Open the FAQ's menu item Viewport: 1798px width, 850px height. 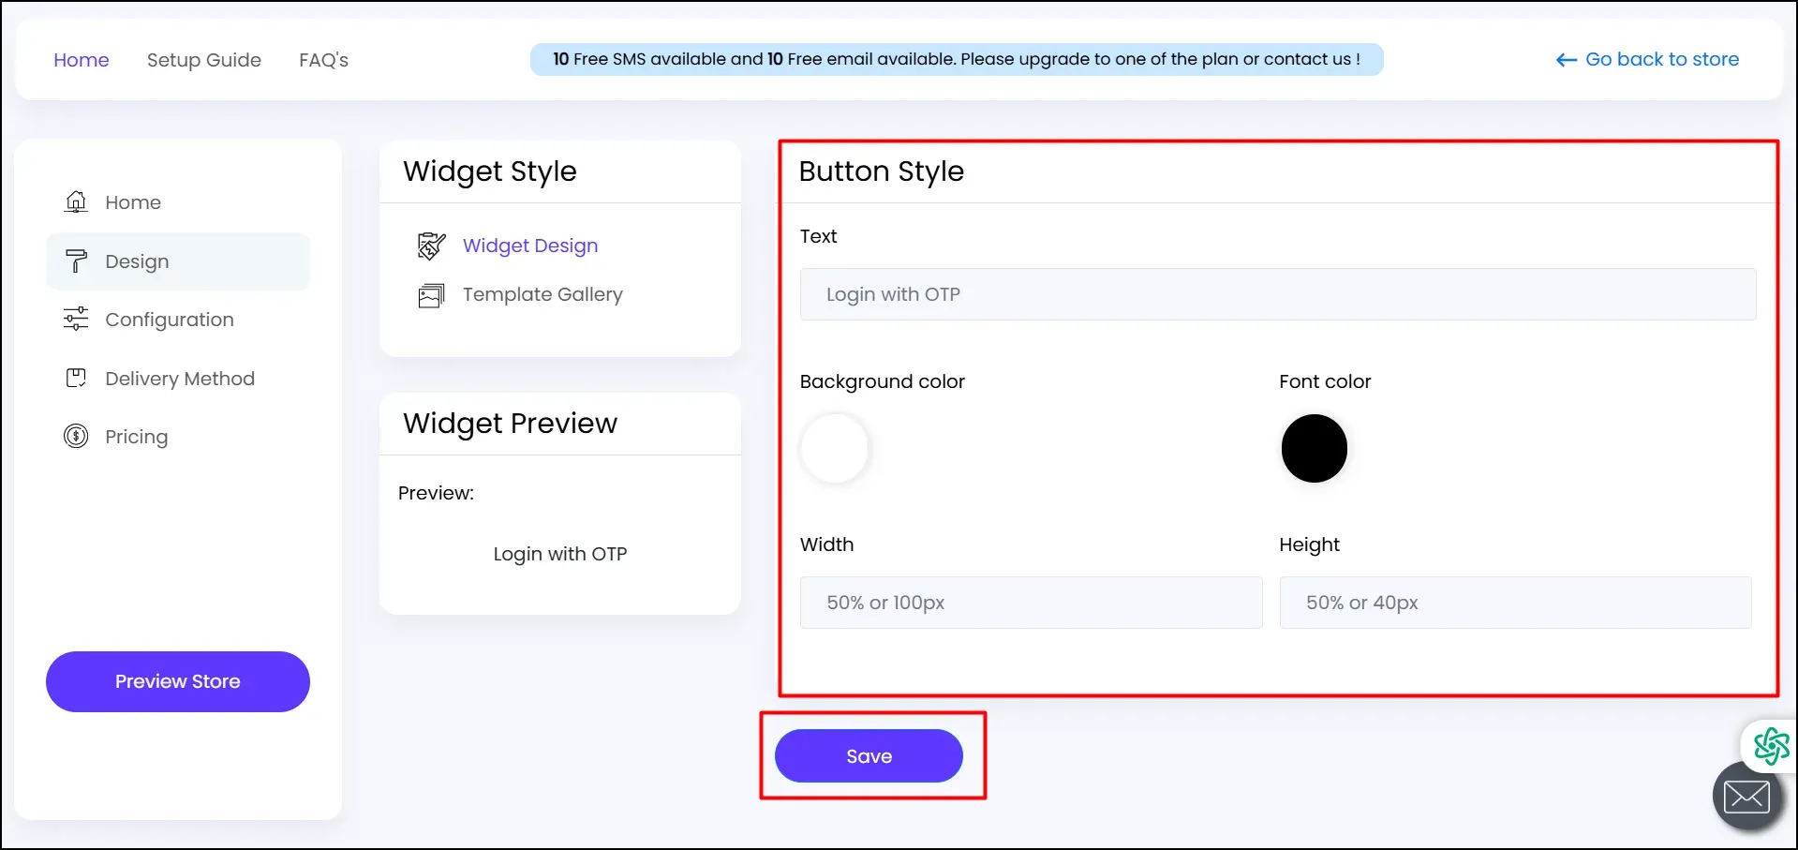coord(323,59)
